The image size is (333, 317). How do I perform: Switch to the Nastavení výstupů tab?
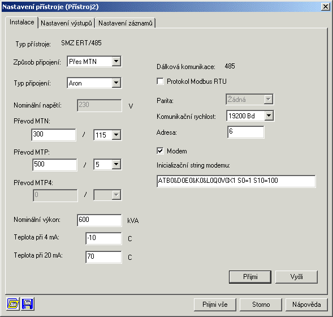coord(66,23)
